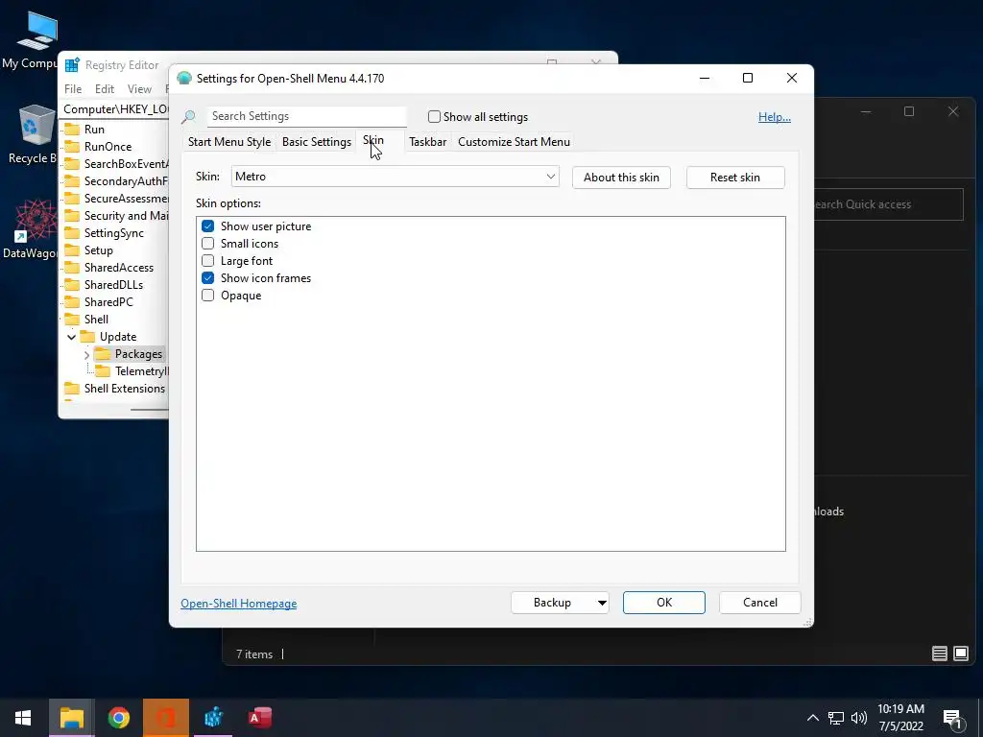Select the Security and Maintenance key
The width and height of the screenshot is (983, 737).
tap(126, 216)
